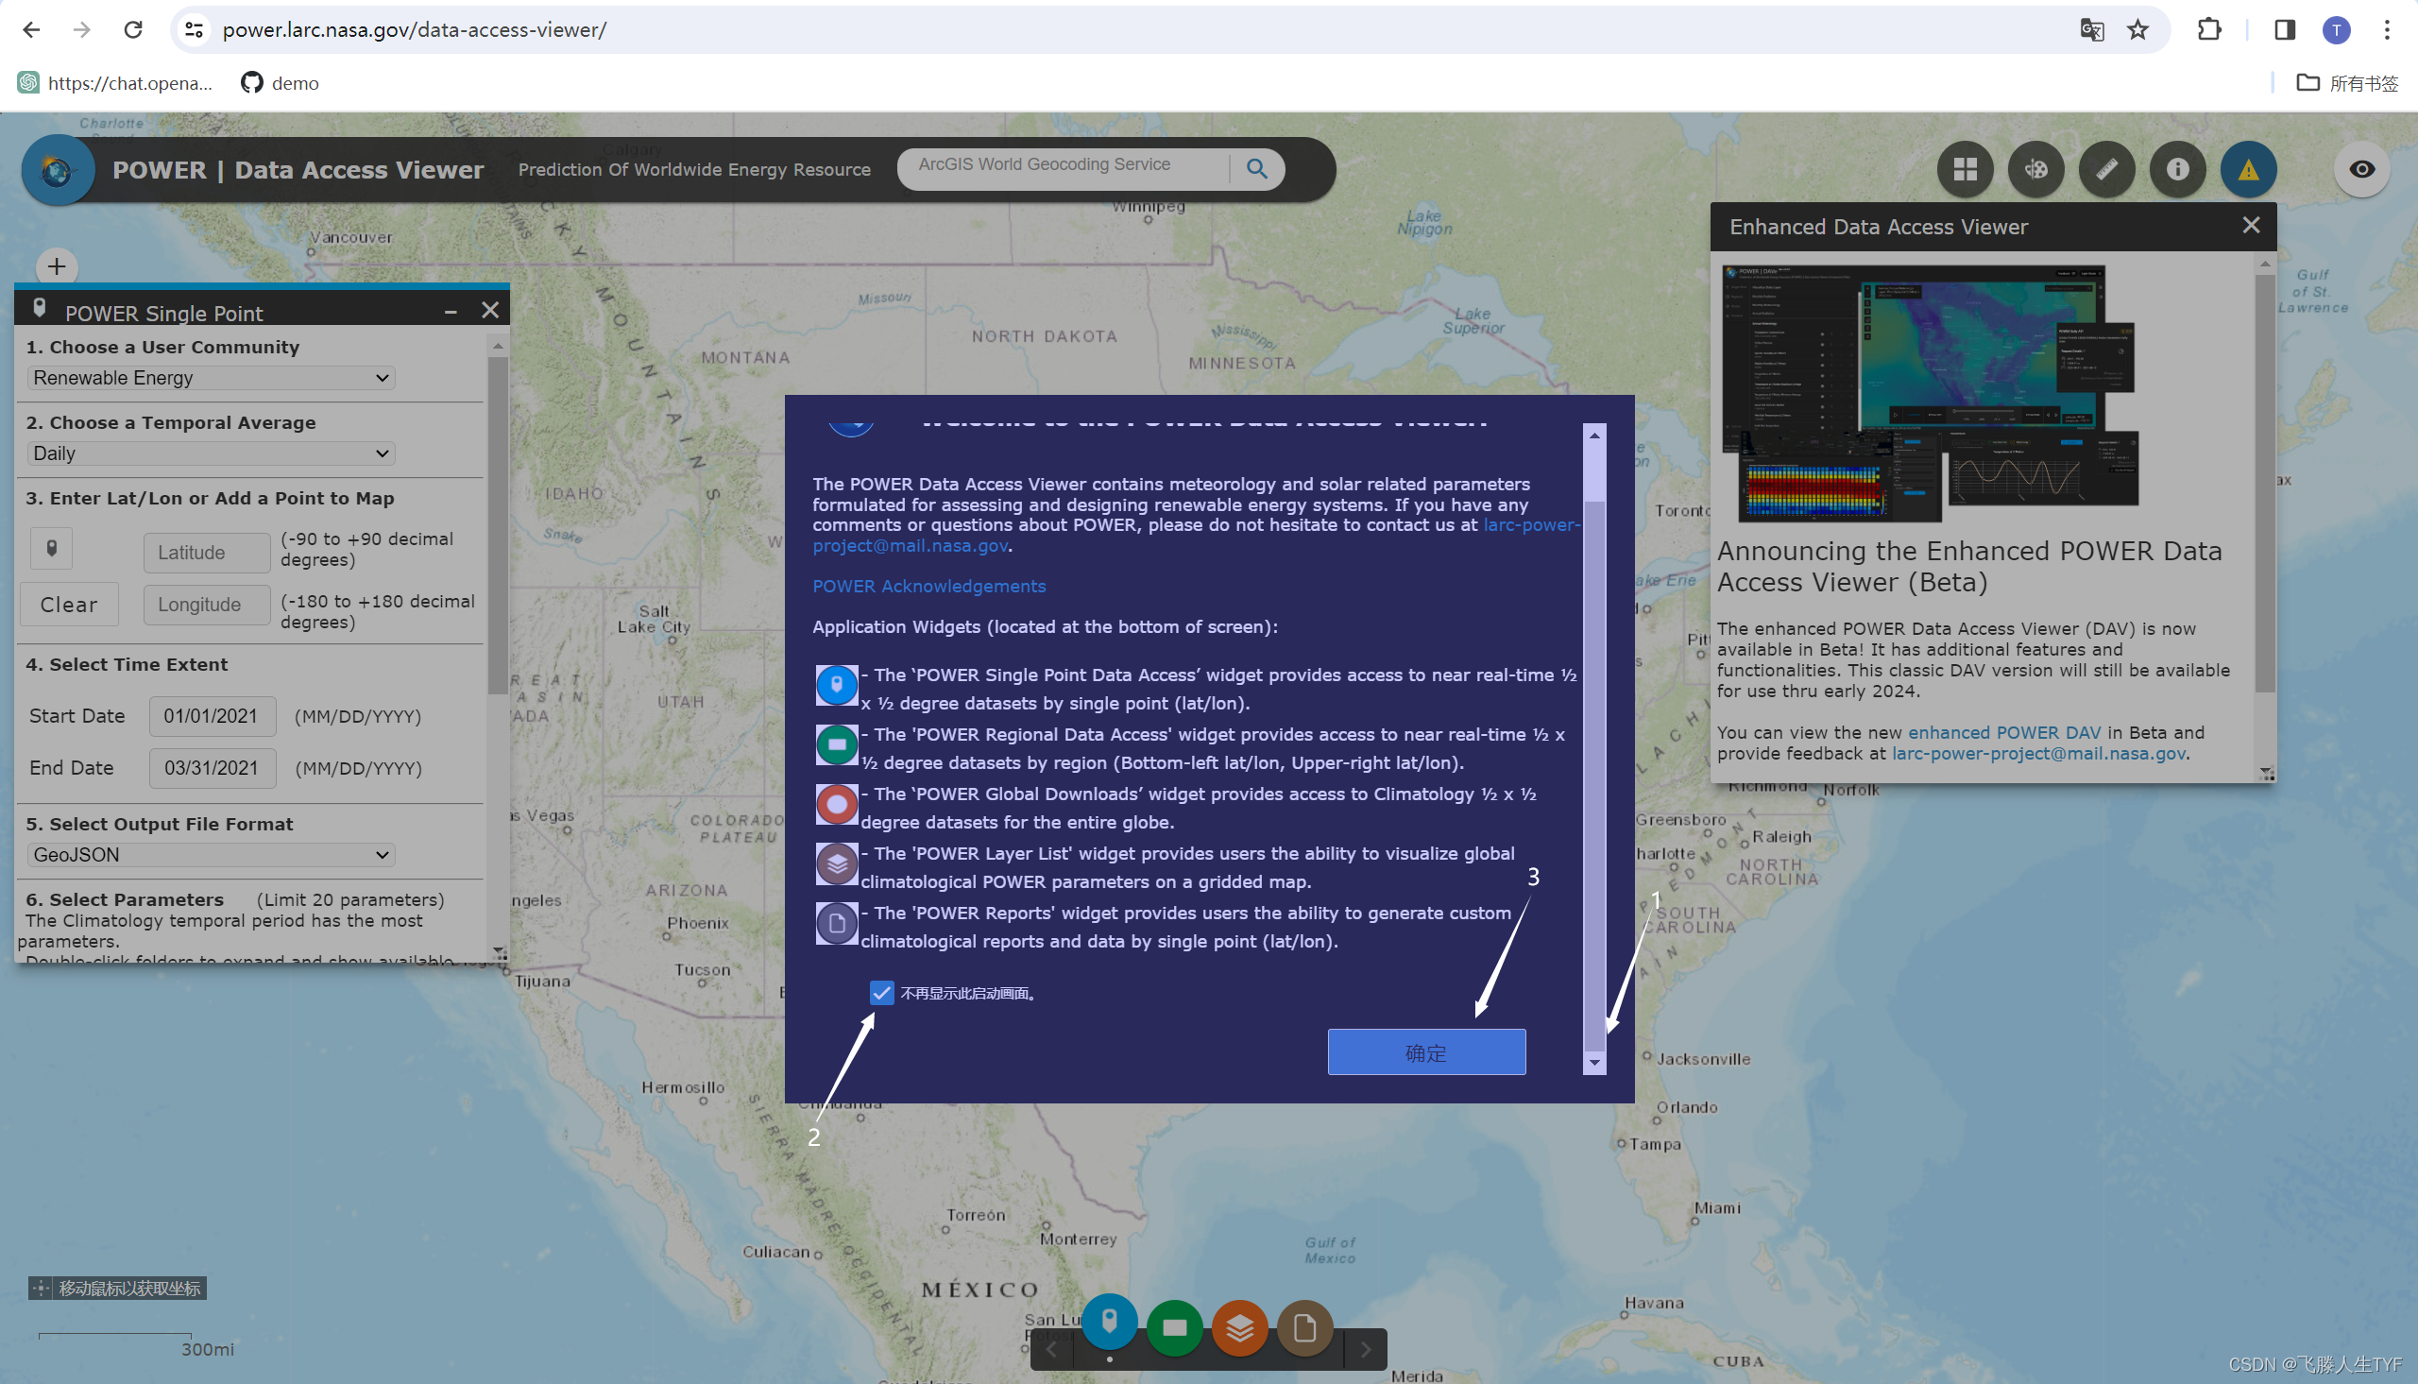The width and height of the screenshot is (2418, 1384).
Task: Open the basemap gallery grid icon
Action: 1965,169
